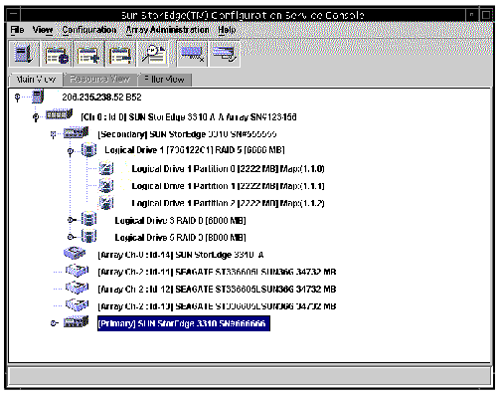The image size is (500, 394).
Task: Collapse the Secondary SUN StorEdge controller node
Action: click(53, 134)
